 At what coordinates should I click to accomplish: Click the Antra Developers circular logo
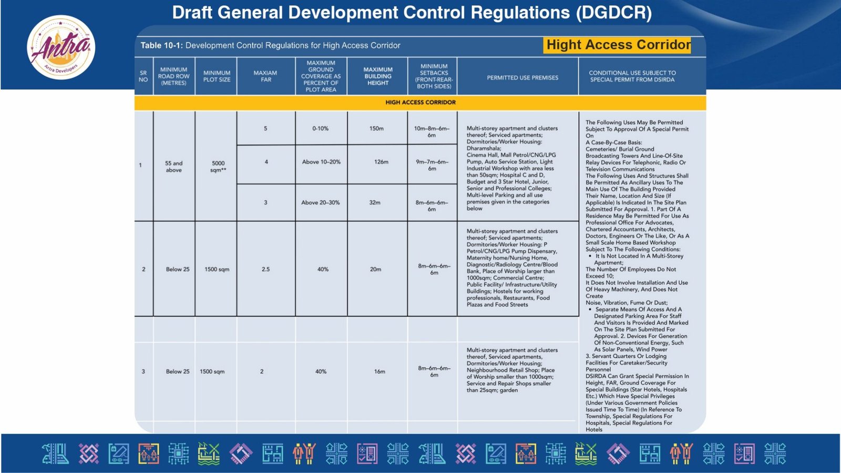point(61,47)
